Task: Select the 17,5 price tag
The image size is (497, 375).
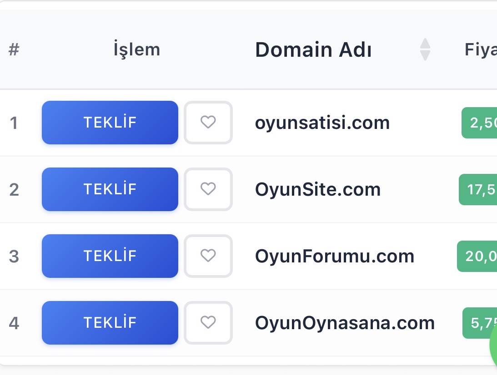Action: tap(478, 190)
